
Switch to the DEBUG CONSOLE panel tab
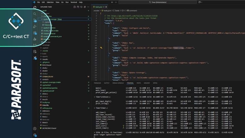[118, 83]
